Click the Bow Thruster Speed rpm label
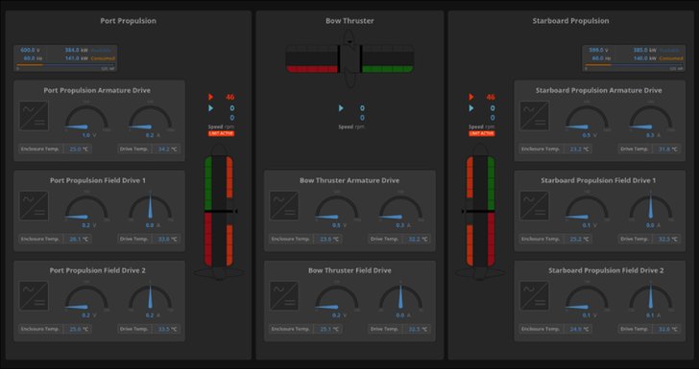 351,127
